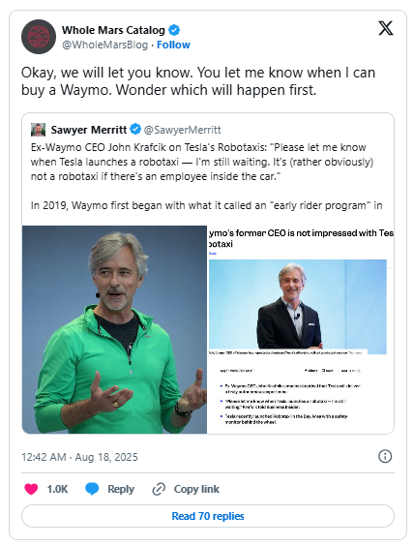Open the green-jacket Krafcik photo

point(114,329)
